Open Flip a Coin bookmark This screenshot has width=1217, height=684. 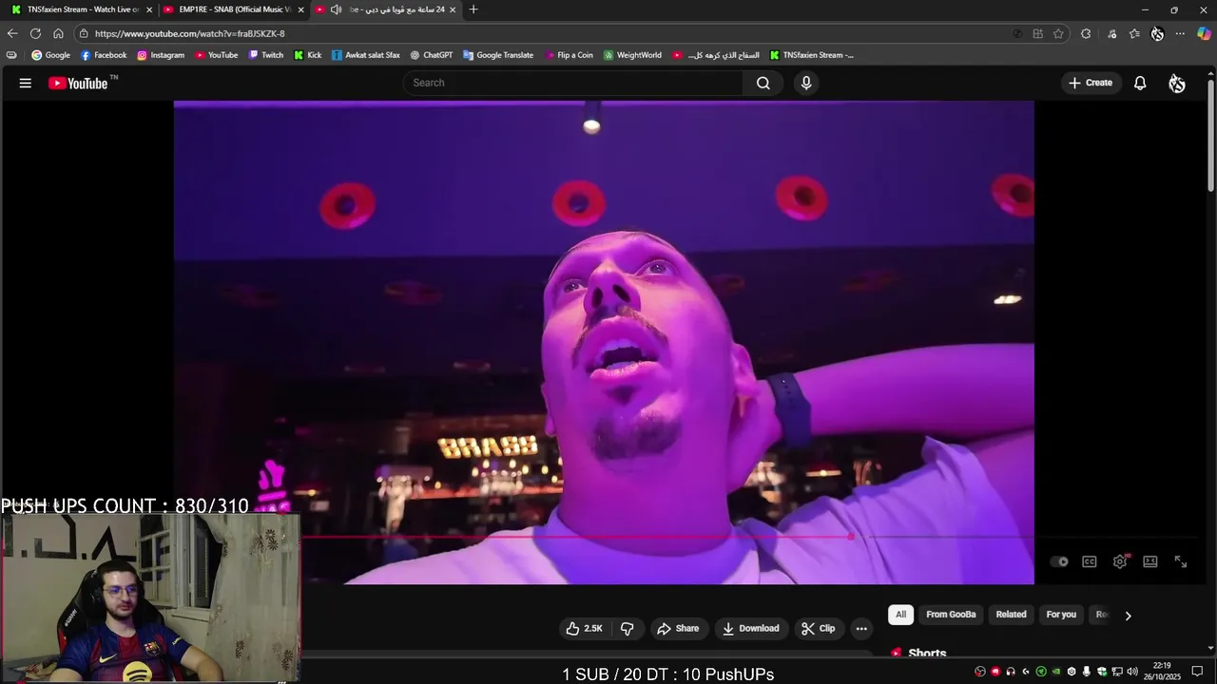click(569, 55)
